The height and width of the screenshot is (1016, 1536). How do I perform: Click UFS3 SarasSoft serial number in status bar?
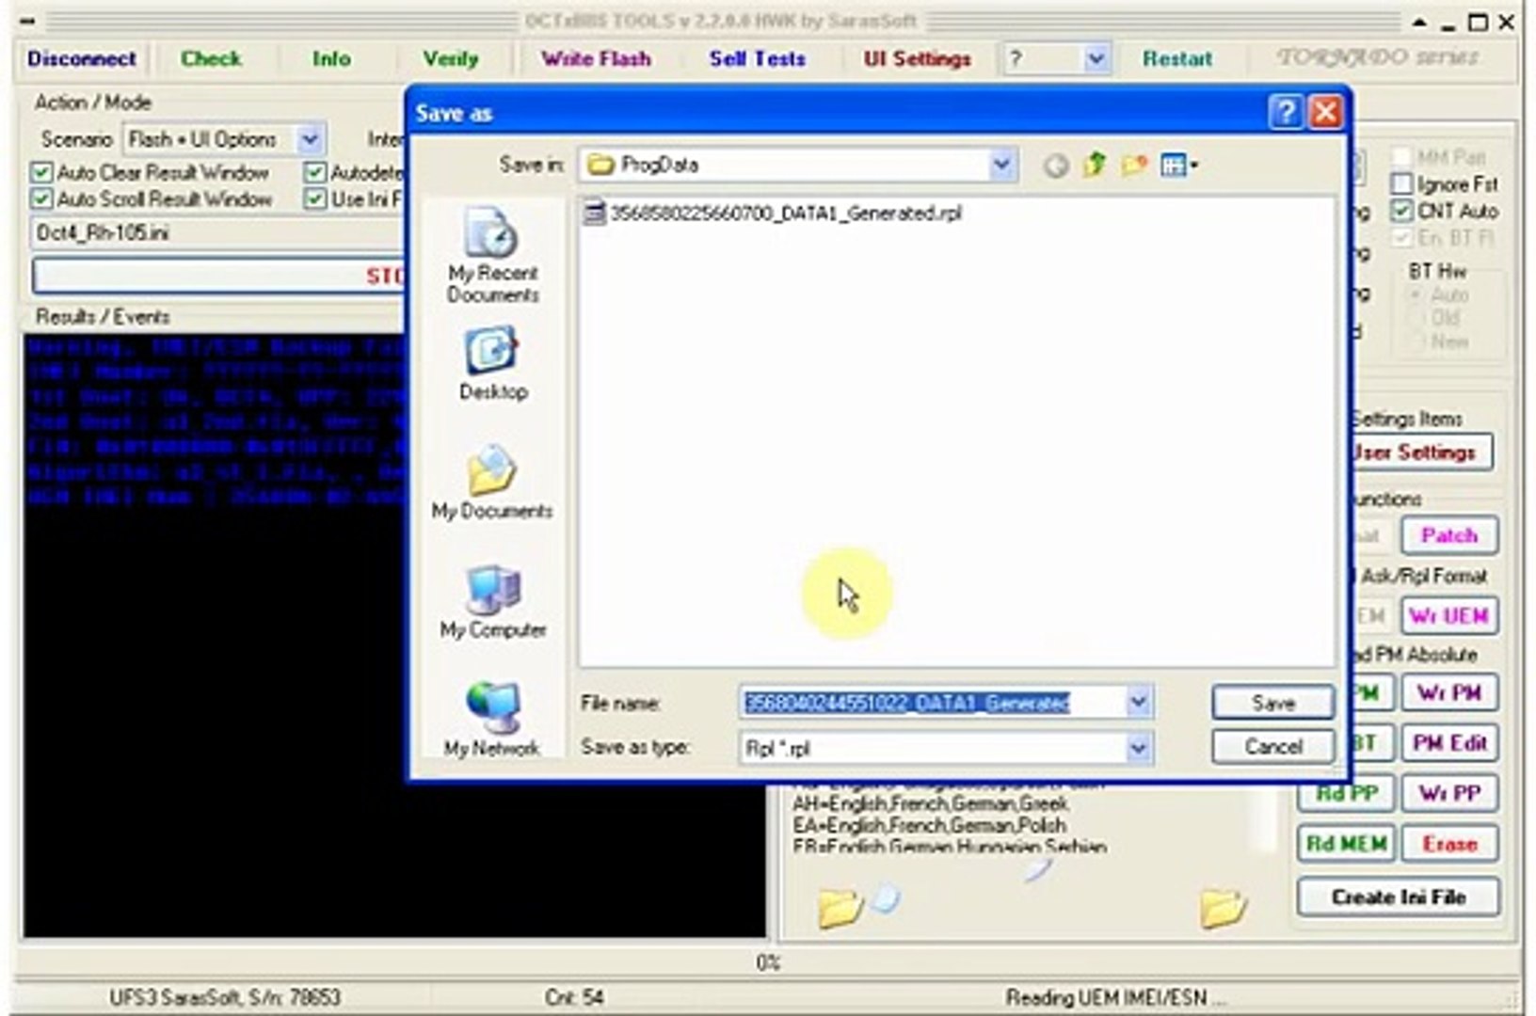click(x=225, y=997)
